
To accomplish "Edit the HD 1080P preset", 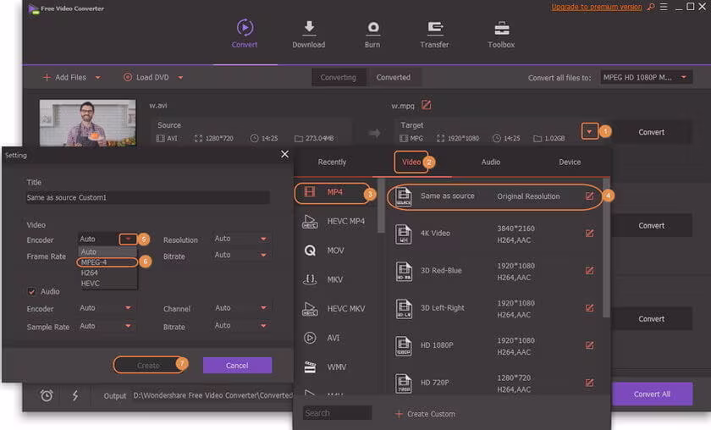I will click(589, 345).
